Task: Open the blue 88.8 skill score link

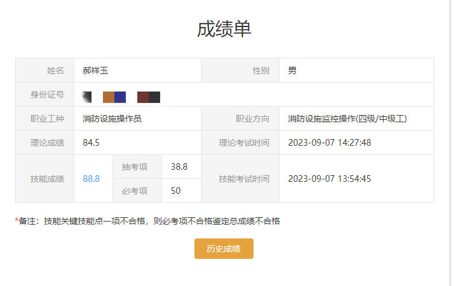Action: coord(92,179)
